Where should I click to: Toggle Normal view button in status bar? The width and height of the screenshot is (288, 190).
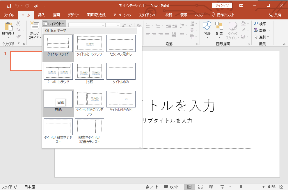click(x=189, y=187)
